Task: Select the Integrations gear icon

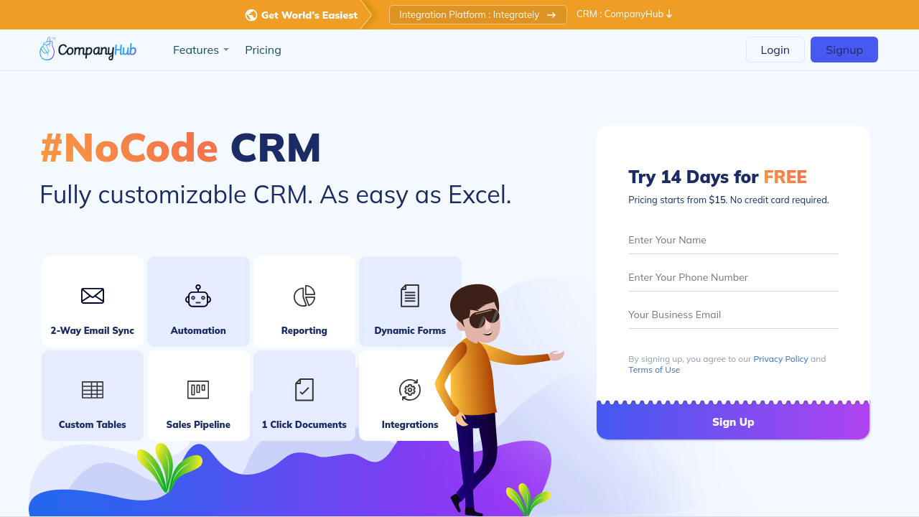Action: (x=410, y=390)
